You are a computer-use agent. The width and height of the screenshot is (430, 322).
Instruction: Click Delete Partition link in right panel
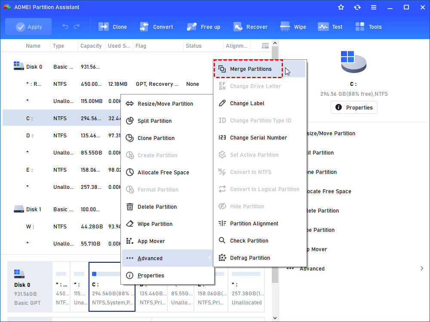coord(323,211)
